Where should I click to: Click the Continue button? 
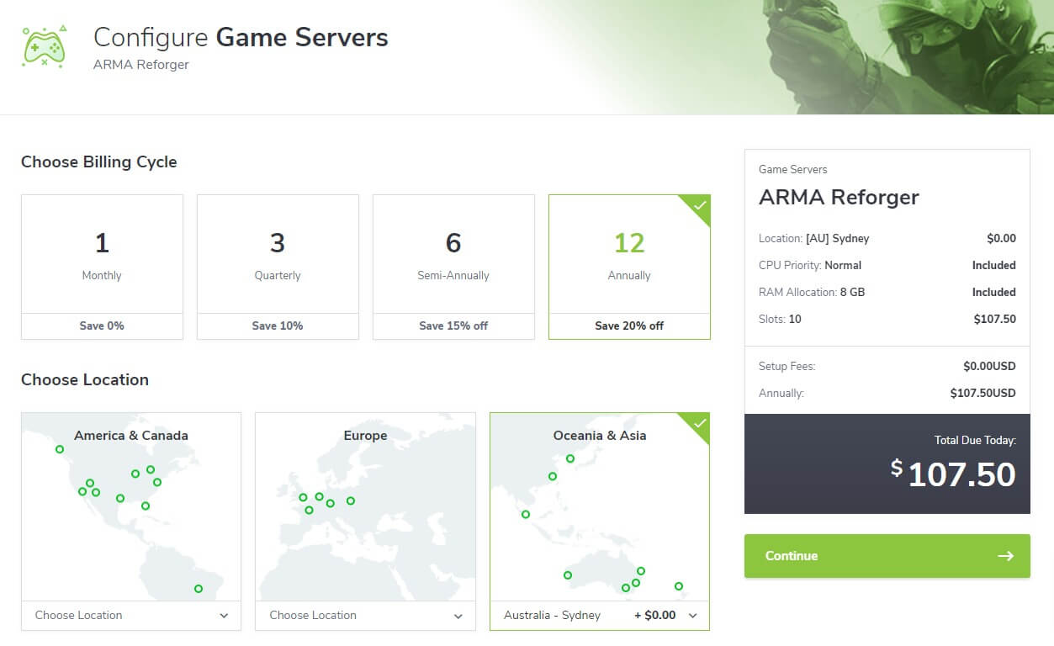coord(887,556)
